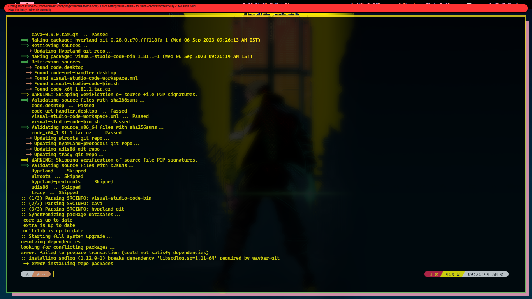Click the blinking terminal cursor
This screenshot has height=299, width=532.
click(53, 274)
